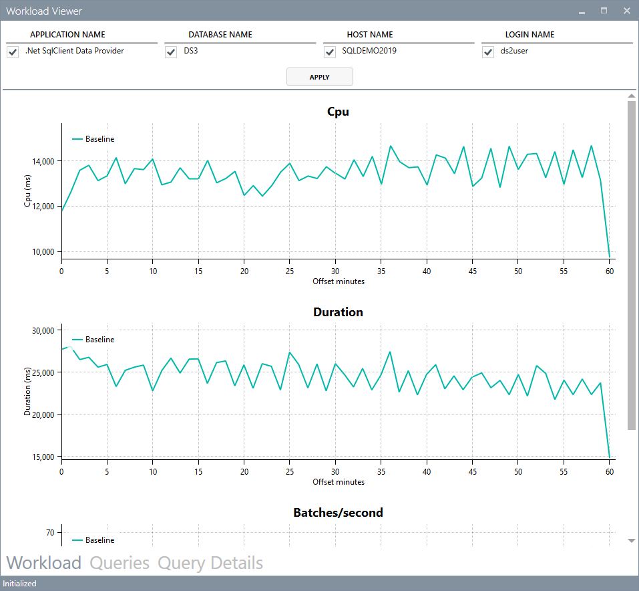Toggle the SQLDEMO2019 host checkbox
This screenshot has width=639, height=591.
(330, 52)
